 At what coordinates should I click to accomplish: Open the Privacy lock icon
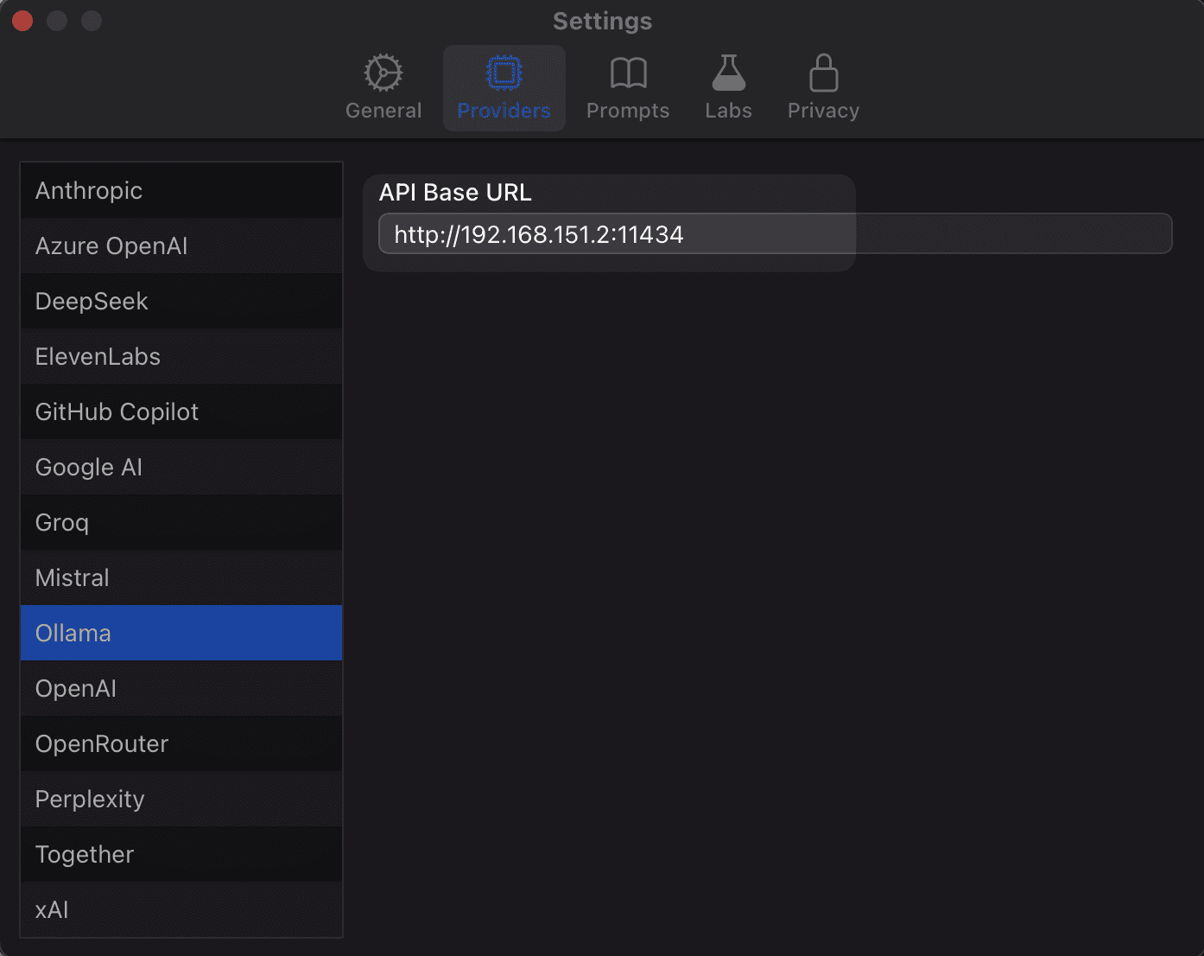[823, 73]
